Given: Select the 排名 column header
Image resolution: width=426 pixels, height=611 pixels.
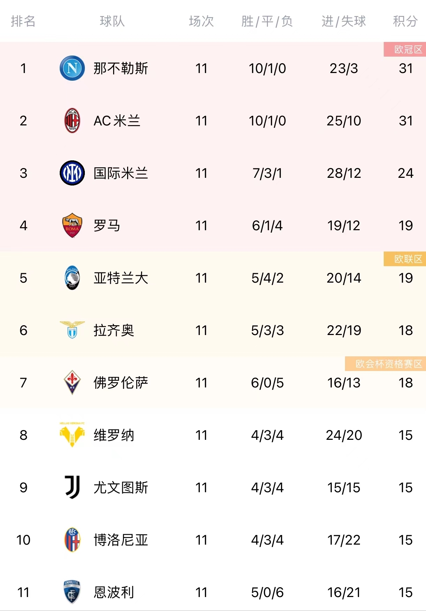Looking at the screenshot, I should tap(23, 21).
